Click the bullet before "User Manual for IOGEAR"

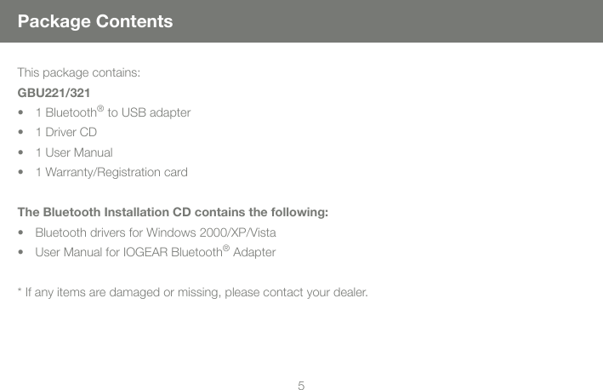click(x=20, y=253)
